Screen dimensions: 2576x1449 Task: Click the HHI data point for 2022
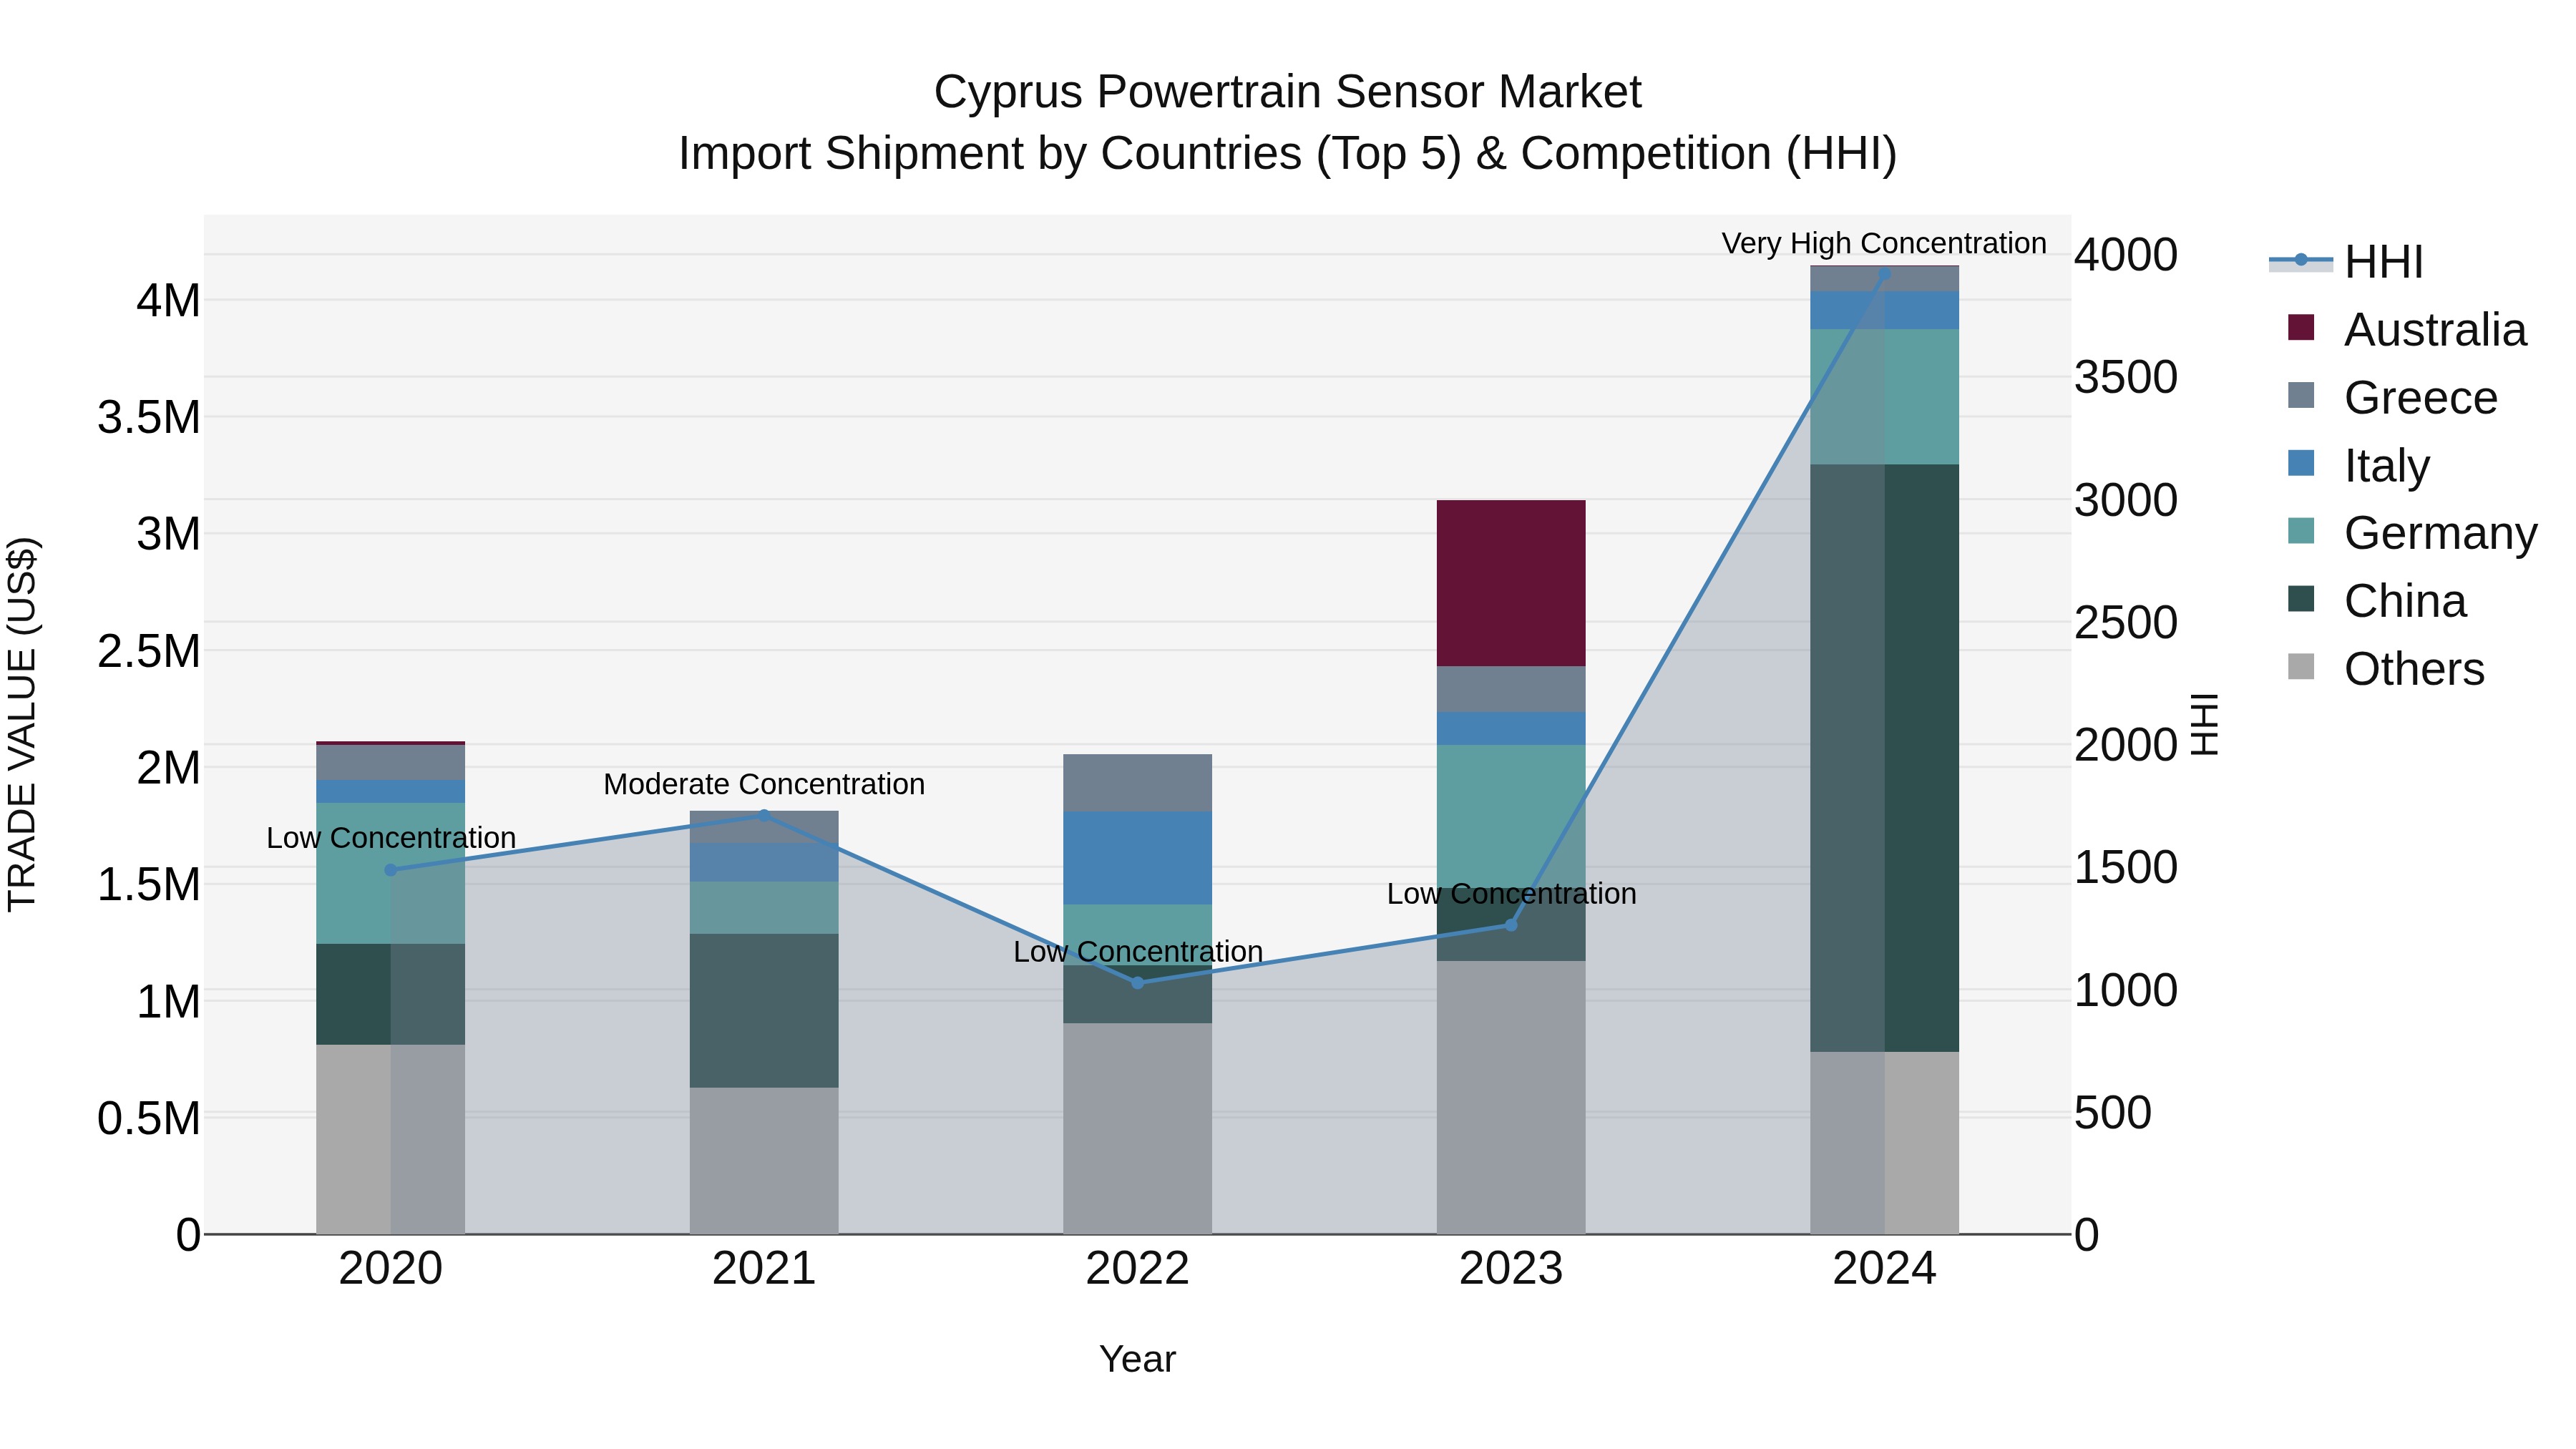(x=1137, y=983)
